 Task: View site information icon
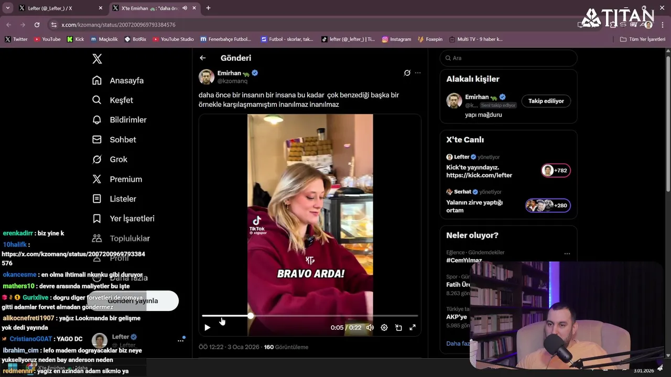[53, 25]
